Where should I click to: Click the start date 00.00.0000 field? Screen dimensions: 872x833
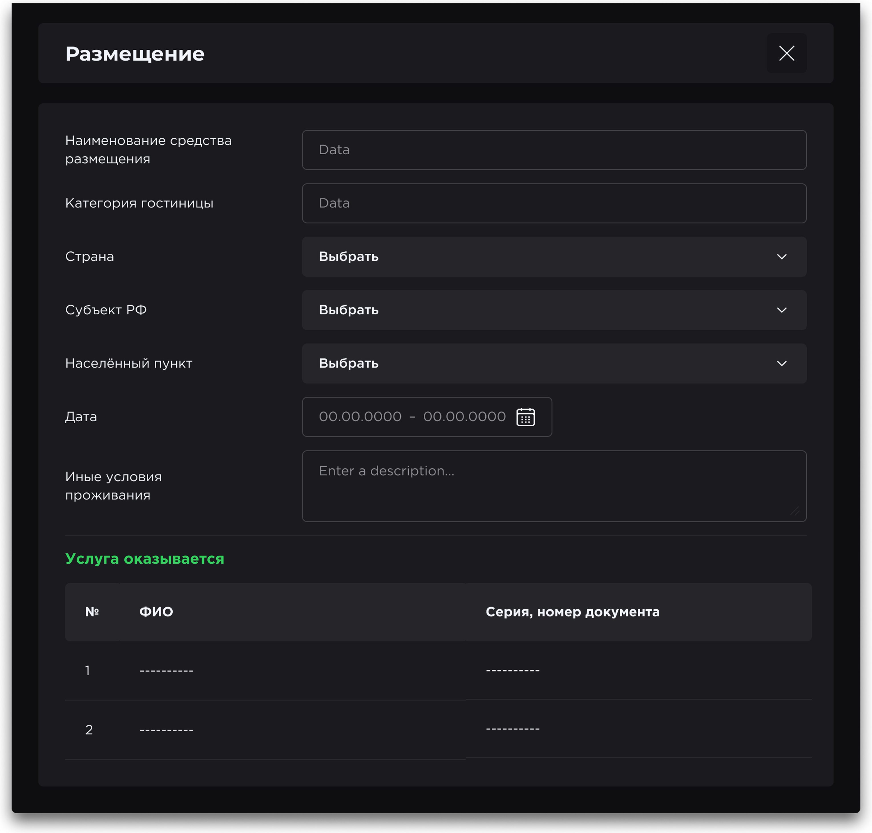(360, 417)
